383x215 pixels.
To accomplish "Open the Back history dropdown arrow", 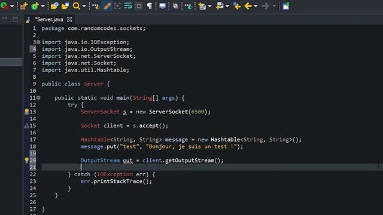I will click(256, 6).
